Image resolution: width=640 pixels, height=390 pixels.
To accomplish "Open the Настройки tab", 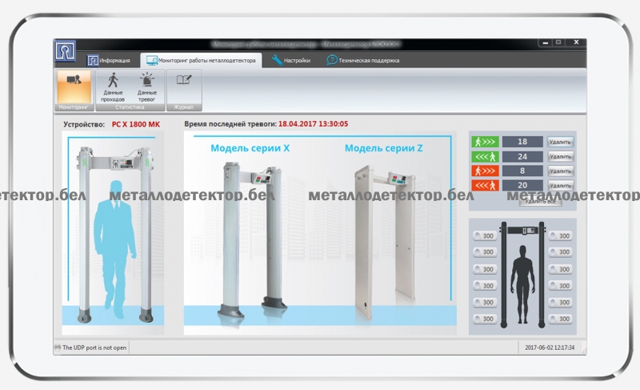I will [x=291, y=60].
